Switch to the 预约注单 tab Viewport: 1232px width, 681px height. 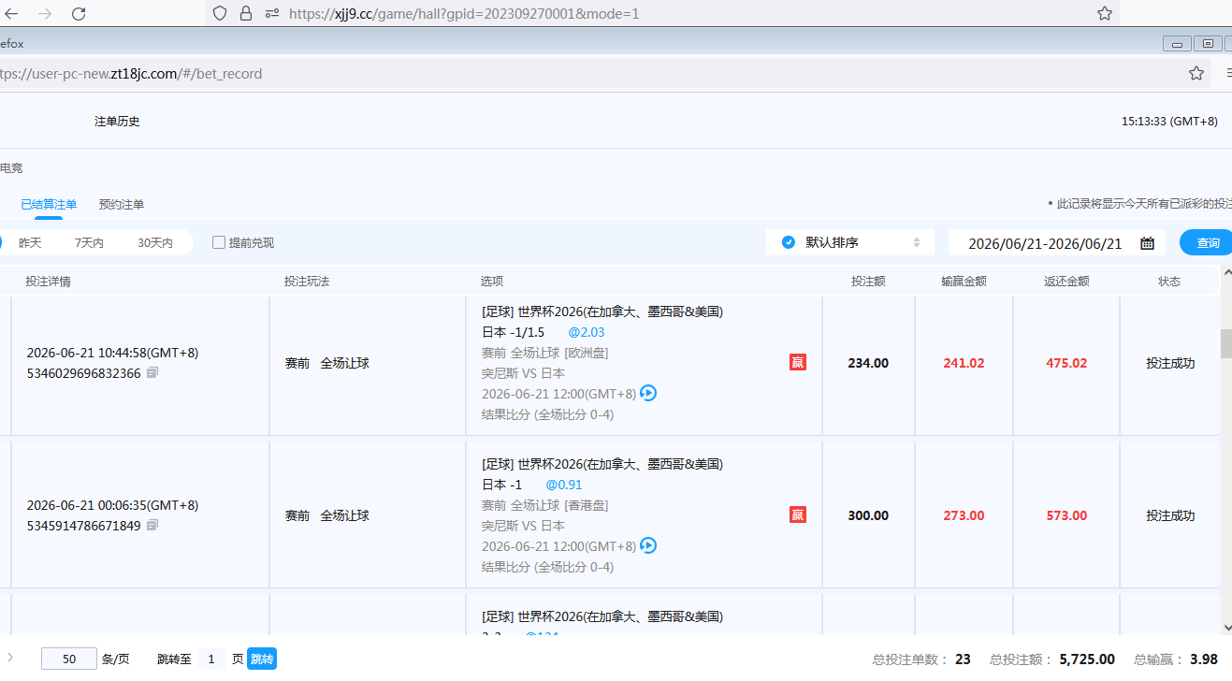(x=122, y=204)
